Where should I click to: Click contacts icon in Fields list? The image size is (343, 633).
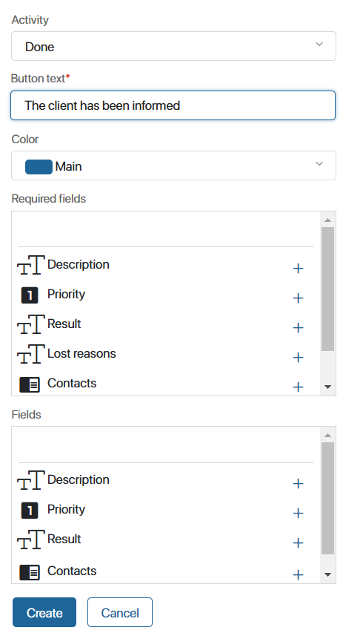(x=30, y=572)
